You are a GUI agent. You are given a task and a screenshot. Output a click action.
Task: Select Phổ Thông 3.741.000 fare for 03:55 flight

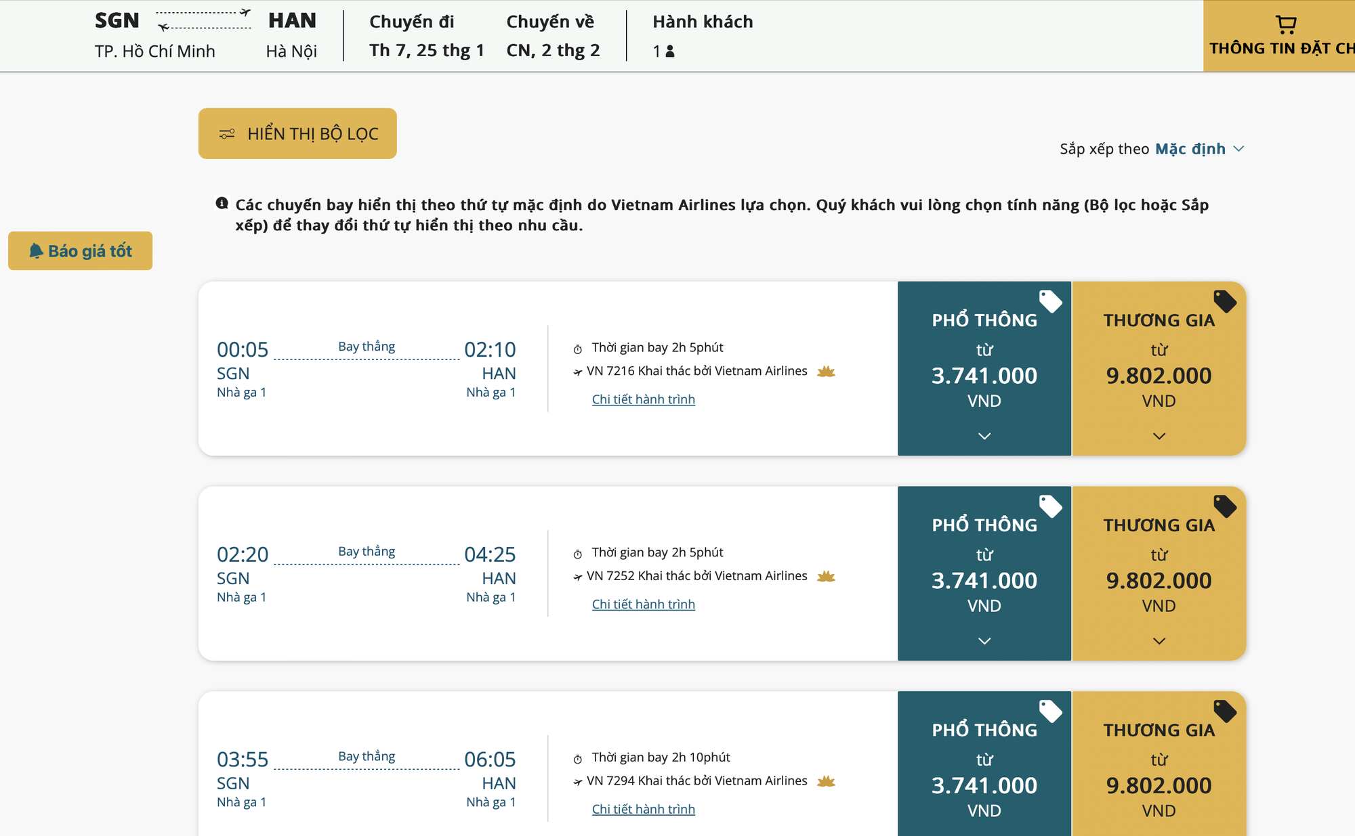984,764
